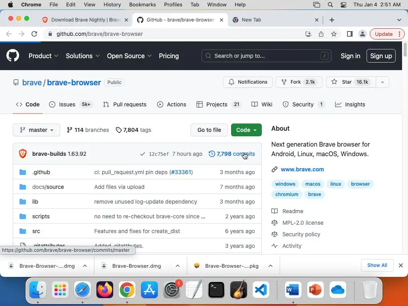
Task: Open the Trash in the Dock
Action: click(370, 290)
